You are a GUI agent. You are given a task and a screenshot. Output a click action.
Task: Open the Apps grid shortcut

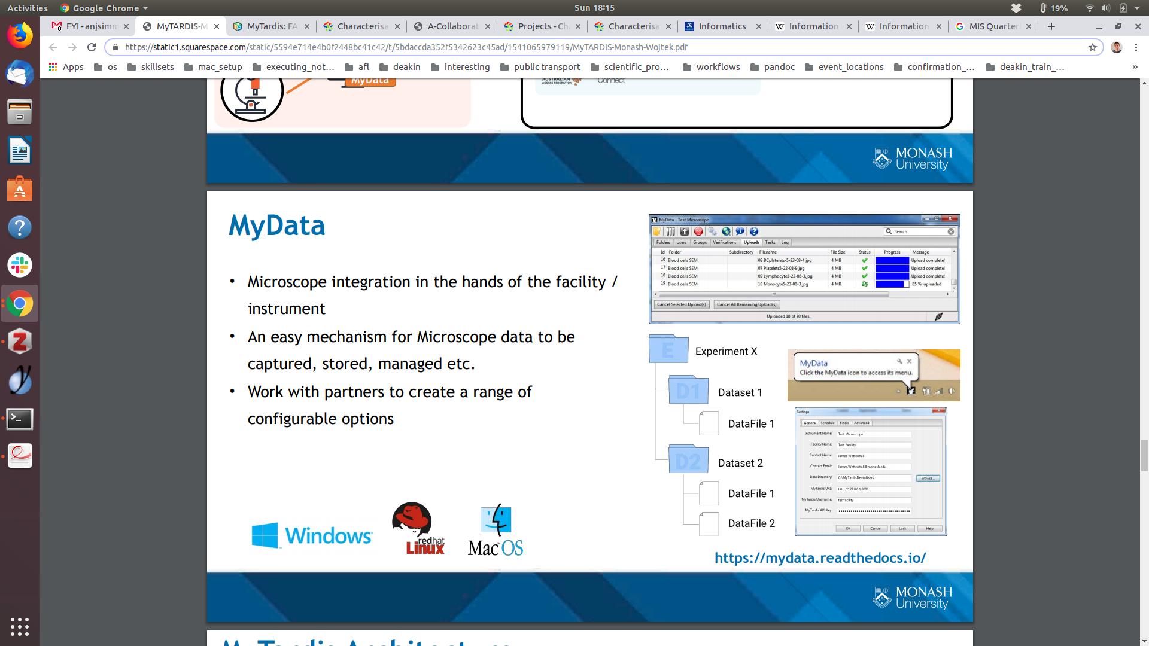pyautogui.click(x=66, y=67)
